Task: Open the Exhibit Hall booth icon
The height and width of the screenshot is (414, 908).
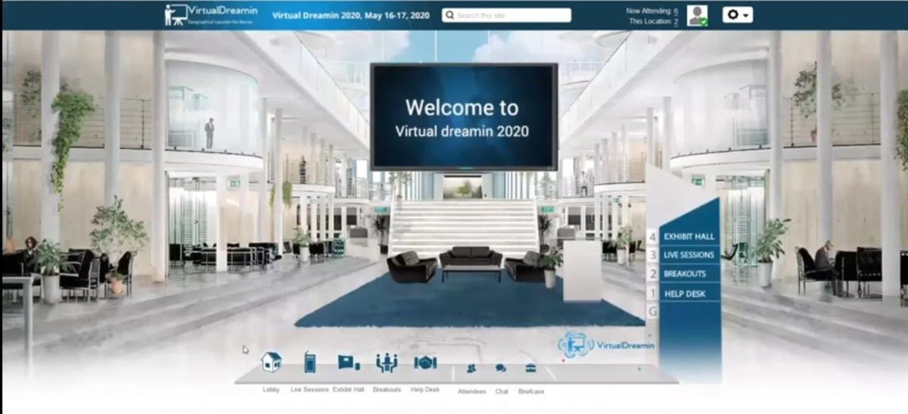Action: click(349, 363)
